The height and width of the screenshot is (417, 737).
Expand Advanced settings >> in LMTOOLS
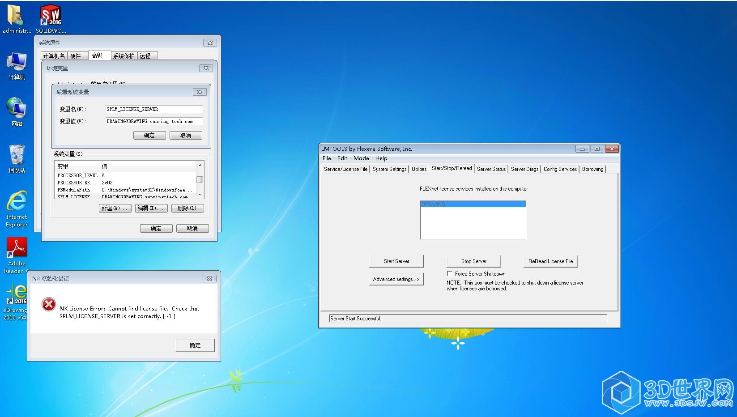click(396, 279)
